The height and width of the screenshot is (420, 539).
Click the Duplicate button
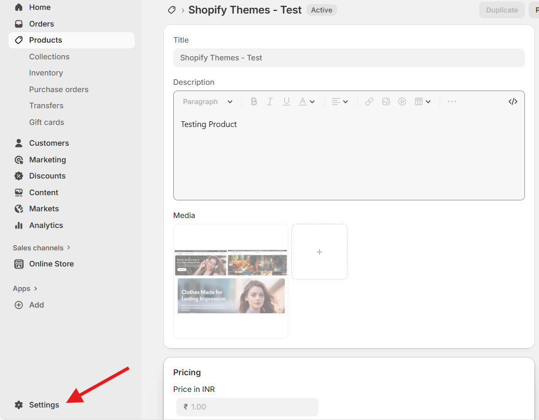[502, 10]
